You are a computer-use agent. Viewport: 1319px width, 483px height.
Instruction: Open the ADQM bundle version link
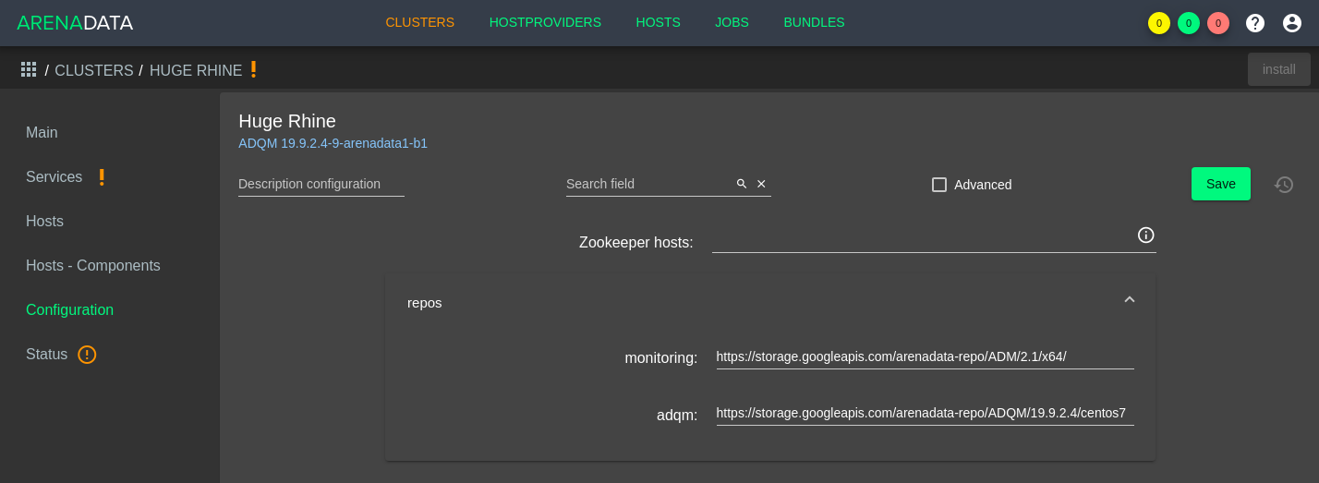(333, 143)
